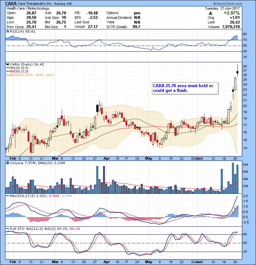
Task: Click the 28 price axis label
Action: tap(245, 66)
